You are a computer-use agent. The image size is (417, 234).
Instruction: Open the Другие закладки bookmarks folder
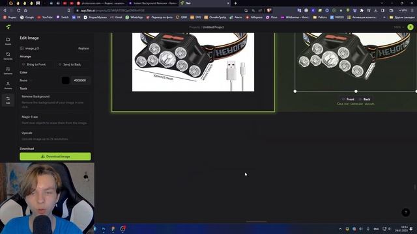[402, 18]
